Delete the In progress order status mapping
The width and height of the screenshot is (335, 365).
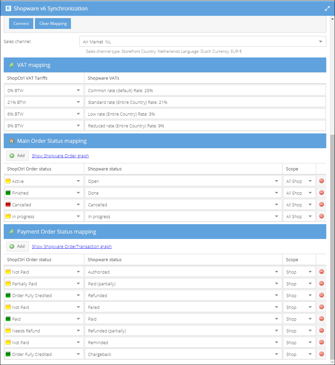(321, 216)
